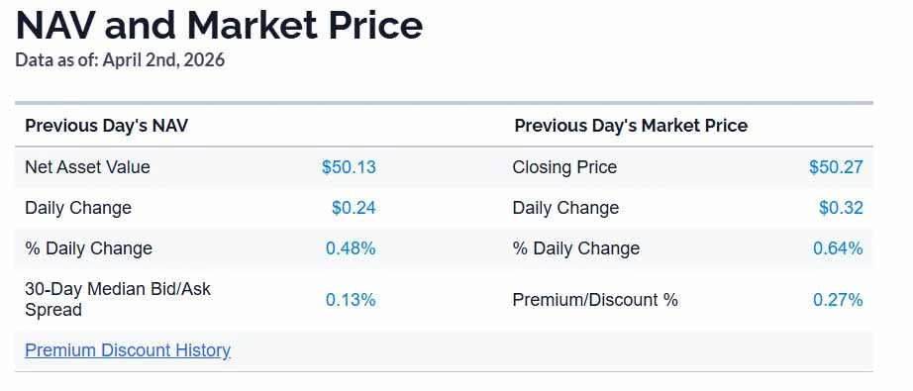Image resolution: width=913 pixels, height=391 pixels.
Task: Click the NAV 0.48% daily change value
Action: tap(351, 248)
